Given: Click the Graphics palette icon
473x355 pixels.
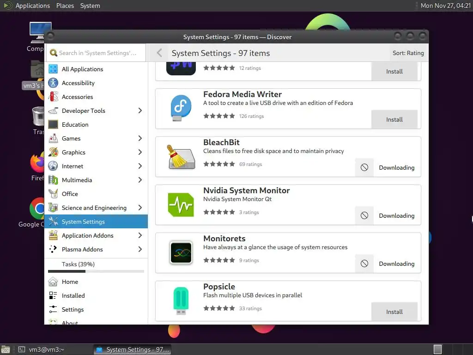Looking at the screenshot, I should (x=53, y=153).
